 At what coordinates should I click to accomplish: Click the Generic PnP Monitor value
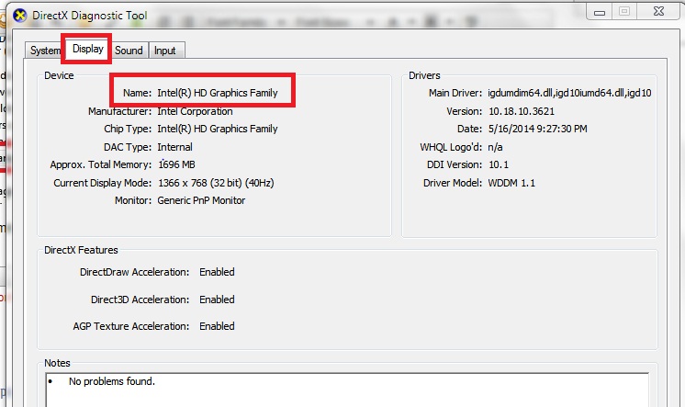pos(201,200)
